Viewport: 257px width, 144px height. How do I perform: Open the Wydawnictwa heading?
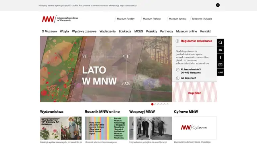click(x=52, y=112)
